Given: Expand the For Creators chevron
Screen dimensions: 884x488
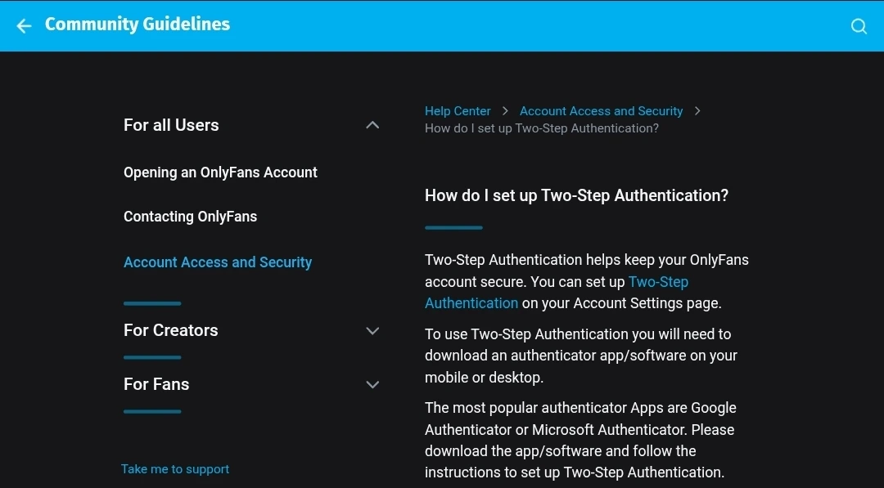Looking at the screenshot, I should coord(372,331).
